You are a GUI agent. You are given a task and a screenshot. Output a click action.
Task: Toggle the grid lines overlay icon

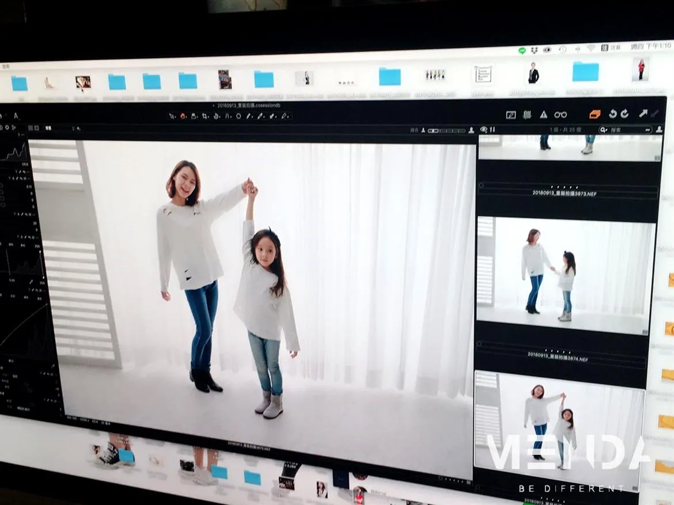527,115
